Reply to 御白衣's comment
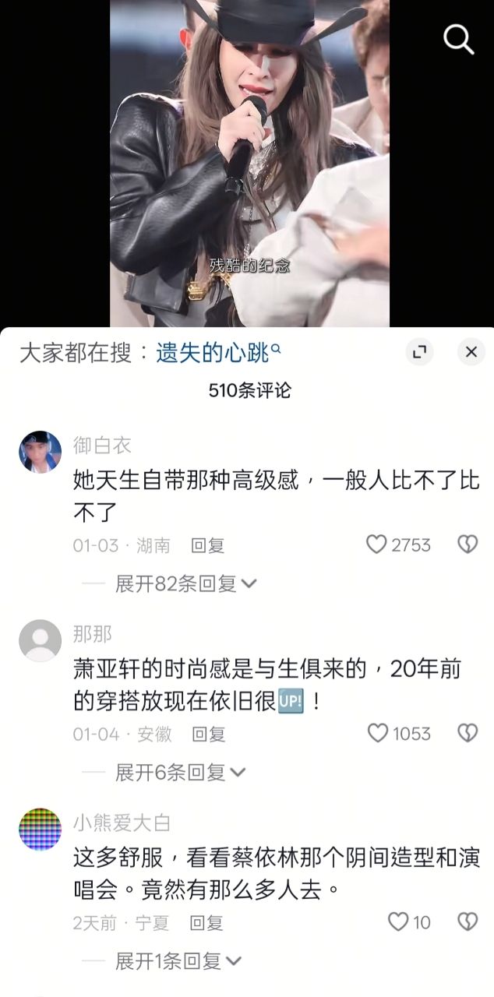Image resolution: width=494 pixels, height=997 pixels. [x=208, y=545]
